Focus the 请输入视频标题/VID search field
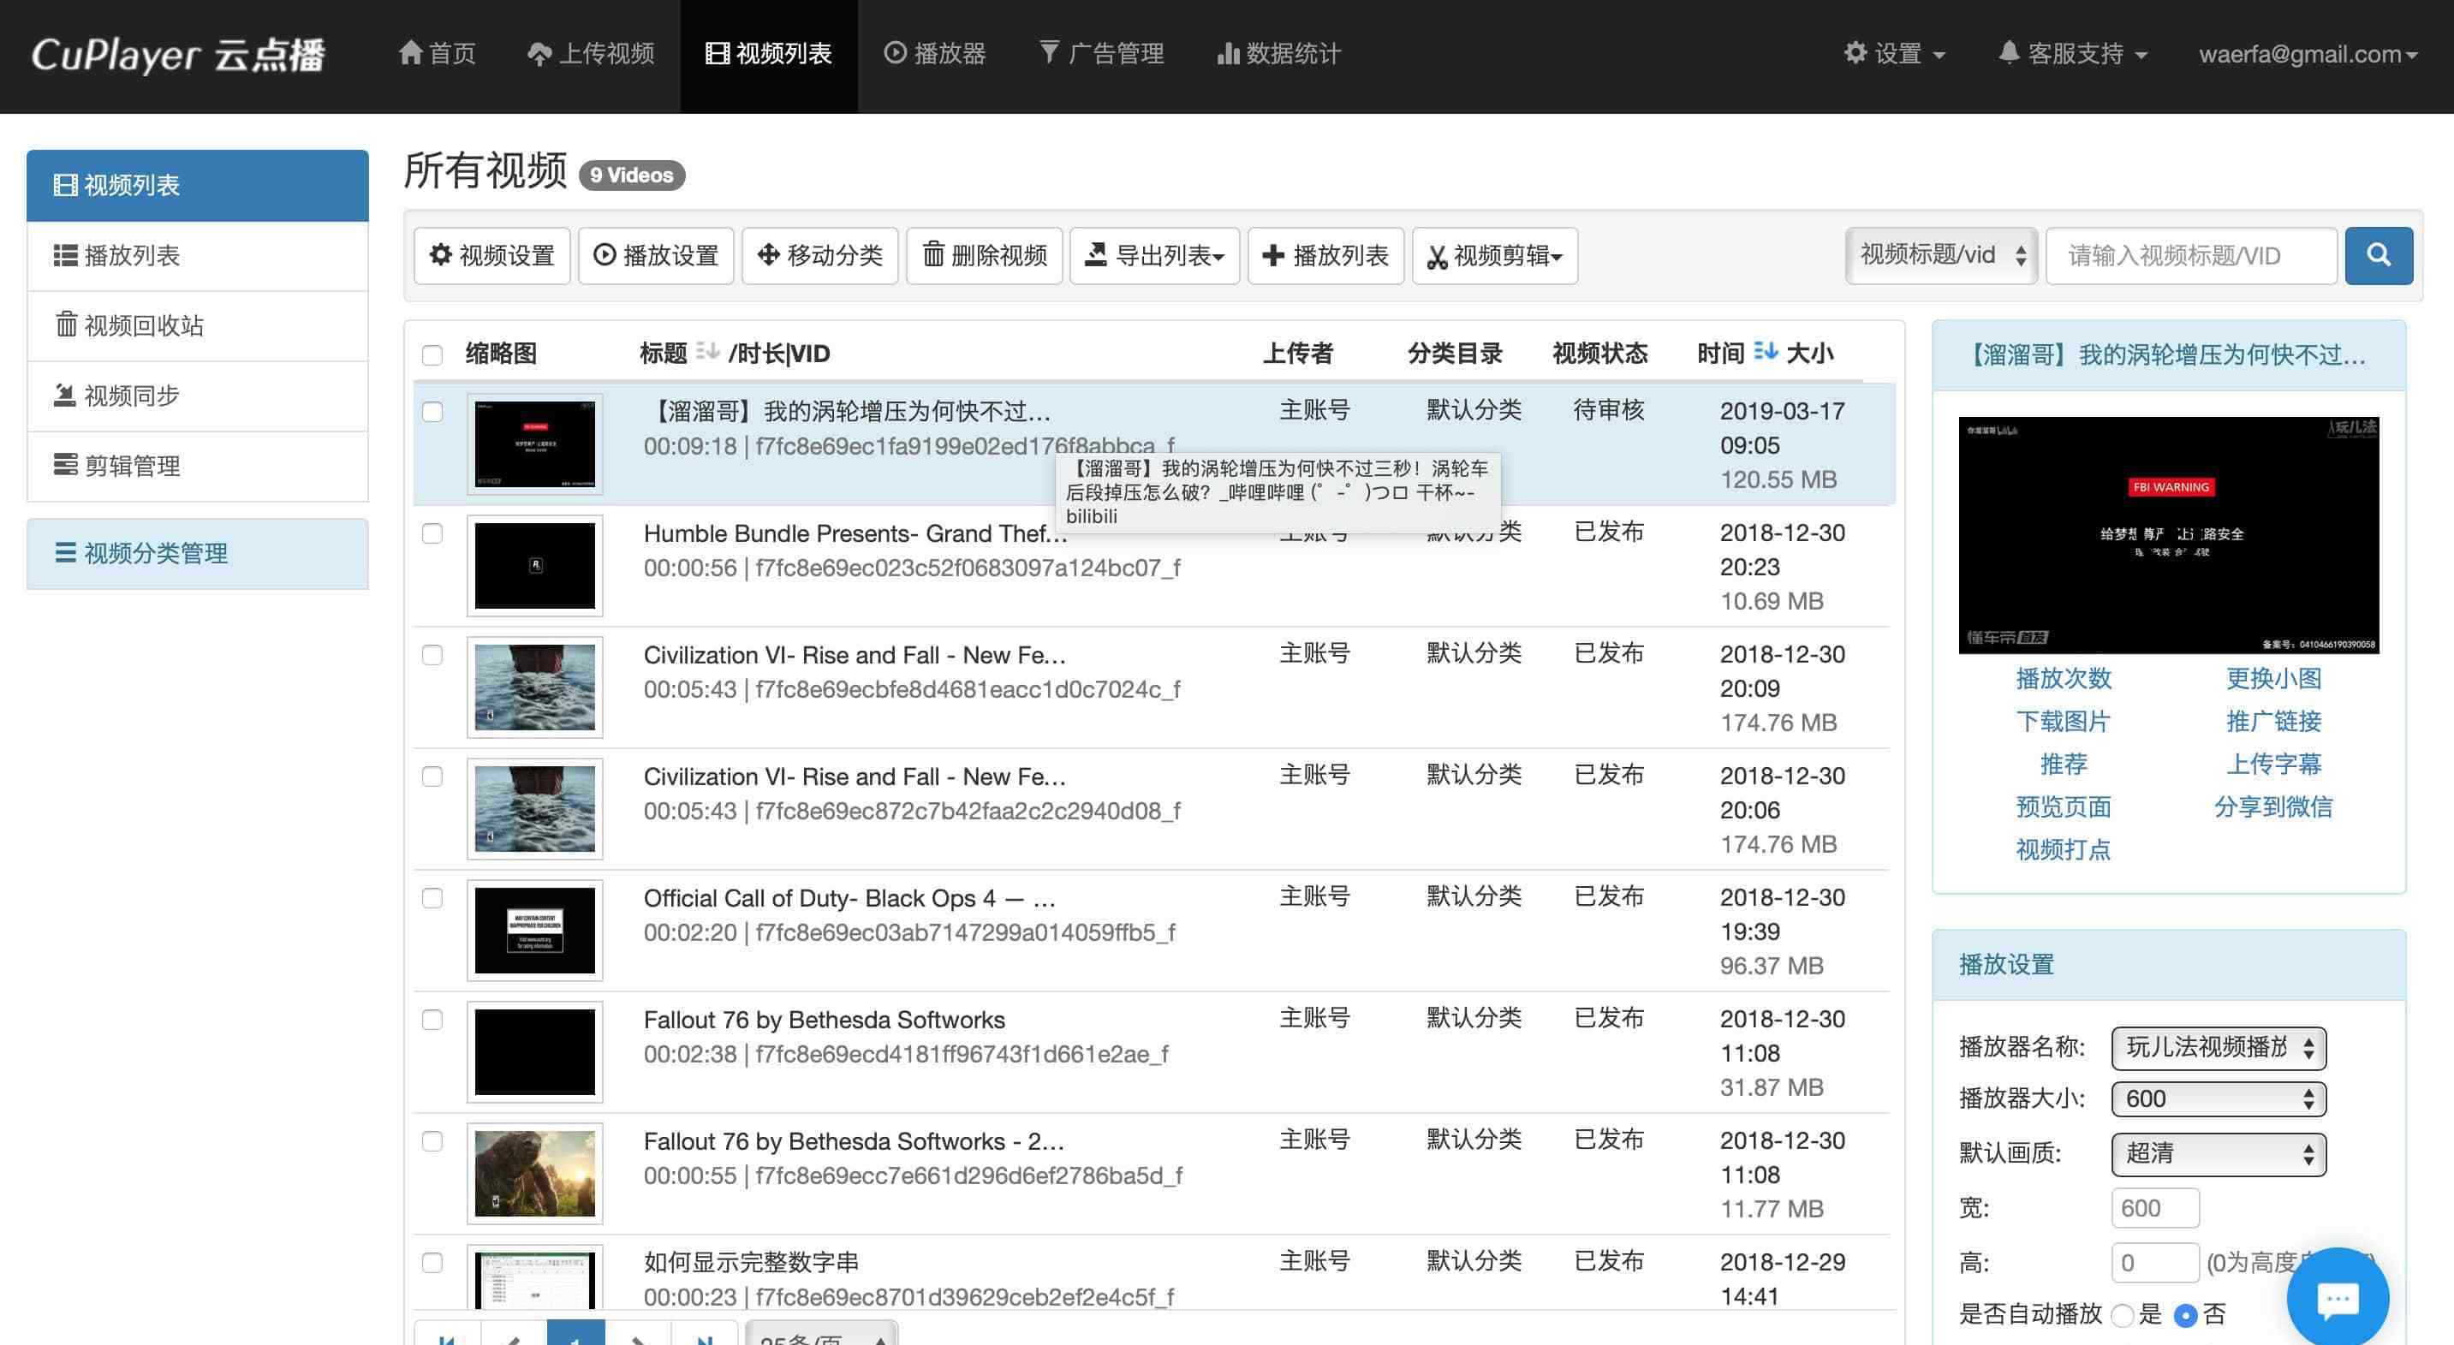 2191,255
